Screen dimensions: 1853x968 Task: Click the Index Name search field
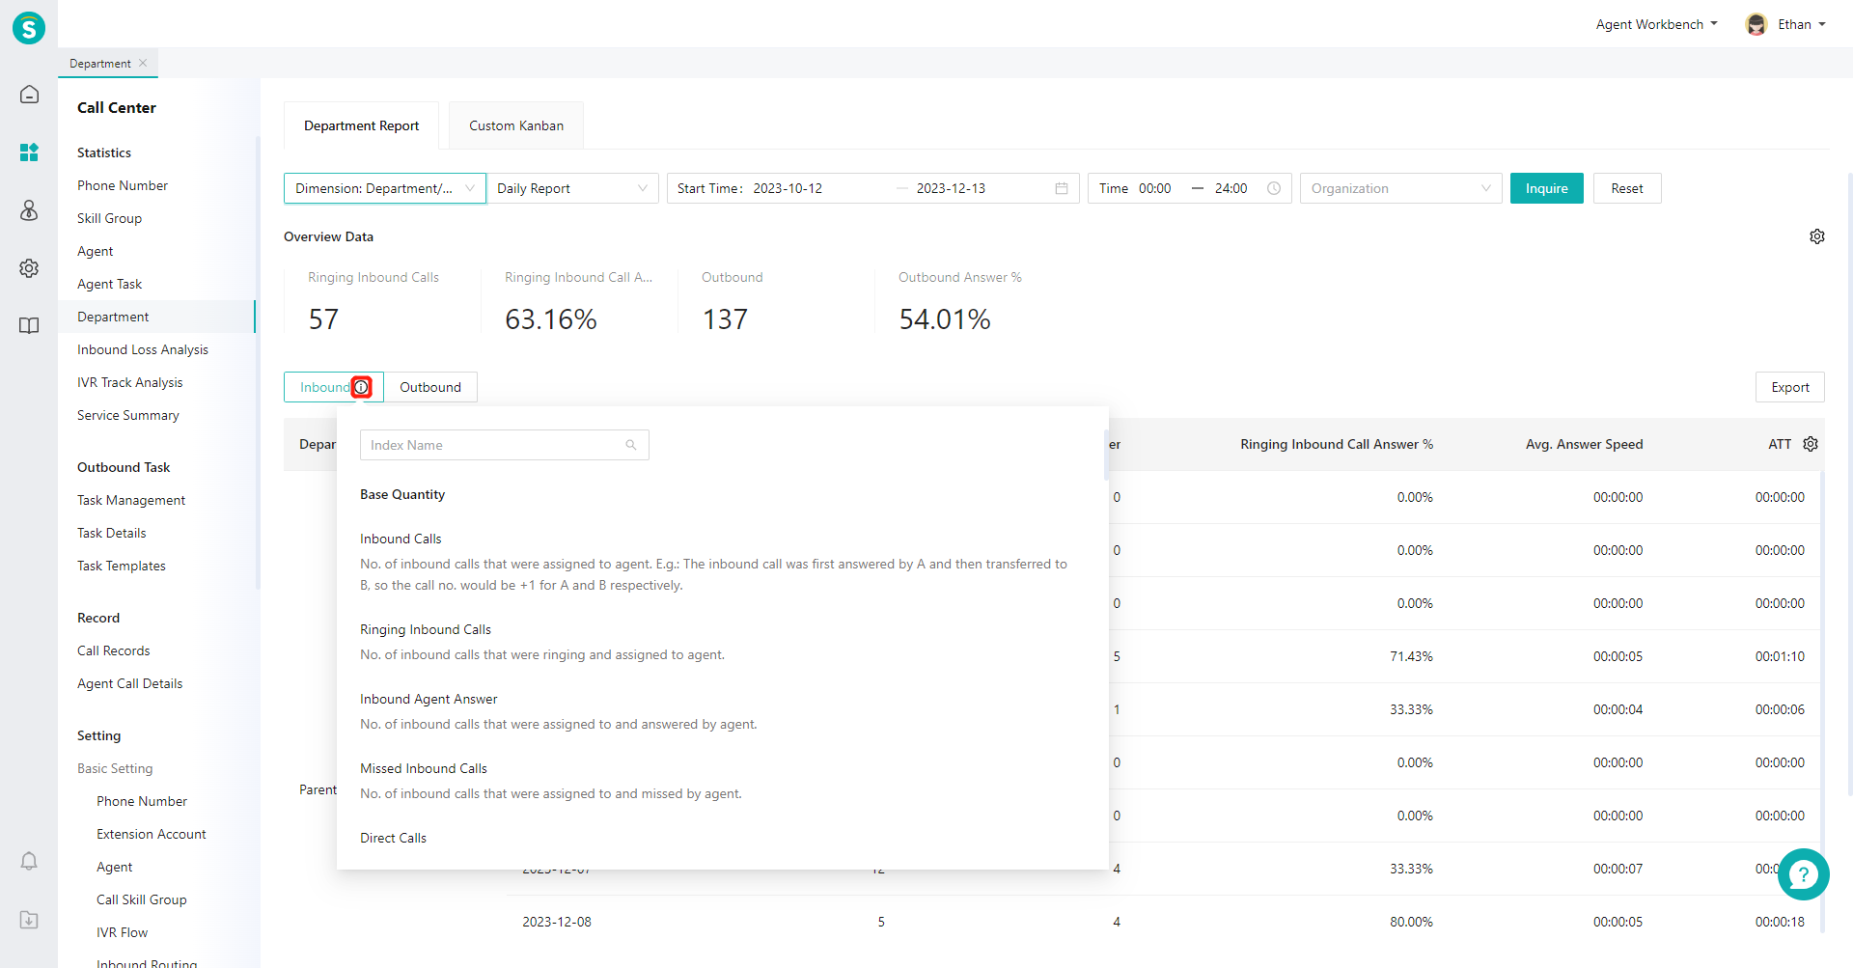[504, 445]
